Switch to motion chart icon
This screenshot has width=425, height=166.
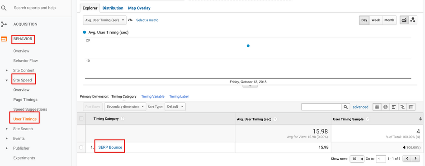(x=413, y=20)
